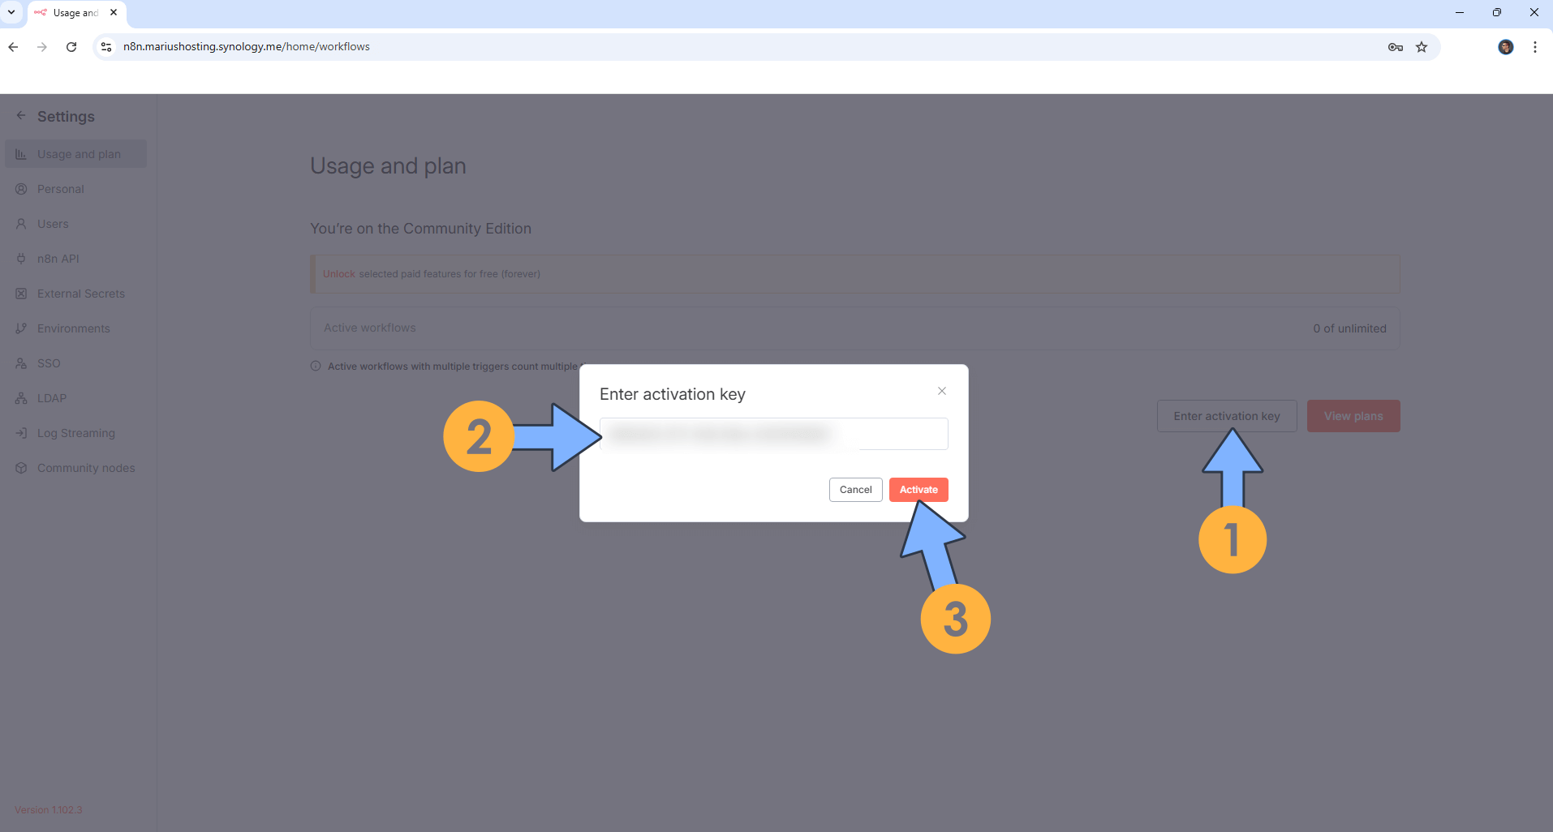Go back using Settings arrow
1553x832 pixels.
click(x=21, y=116)
